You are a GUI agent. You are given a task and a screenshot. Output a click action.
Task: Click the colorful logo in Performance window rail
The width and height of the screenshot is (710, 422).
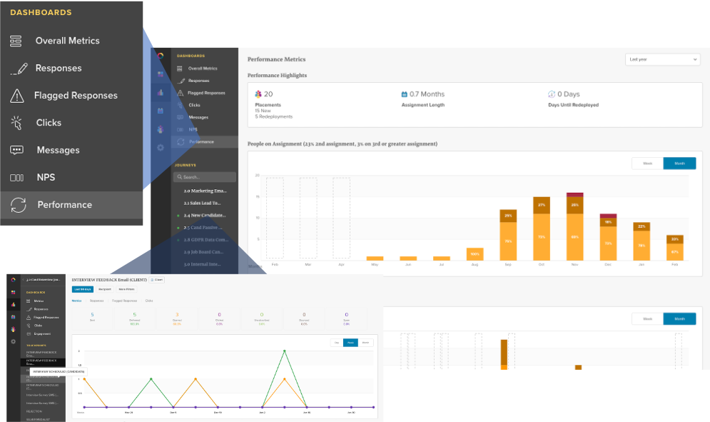[x=161, y=56]
